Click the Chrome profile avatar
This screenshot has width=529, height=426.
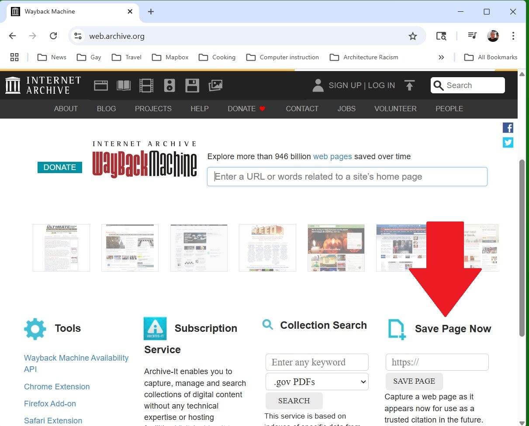coord(493,36)
